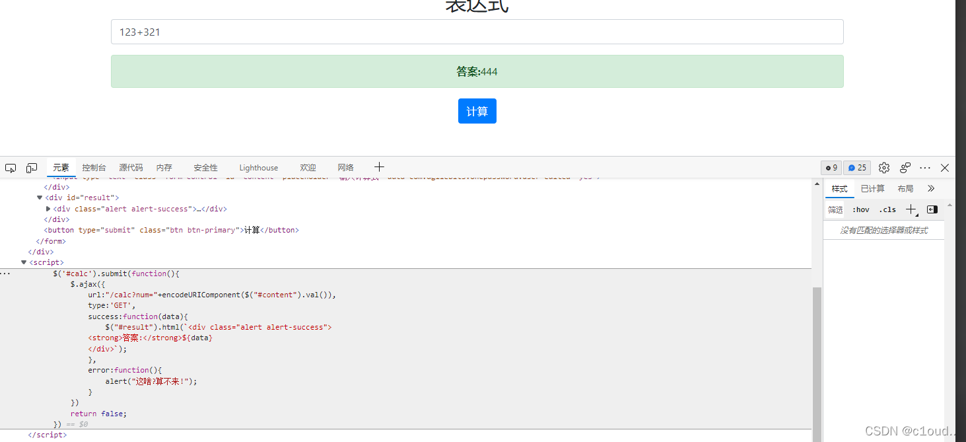Expand the alert alert-success div node
966x442 pixels.
click(48, 209)
